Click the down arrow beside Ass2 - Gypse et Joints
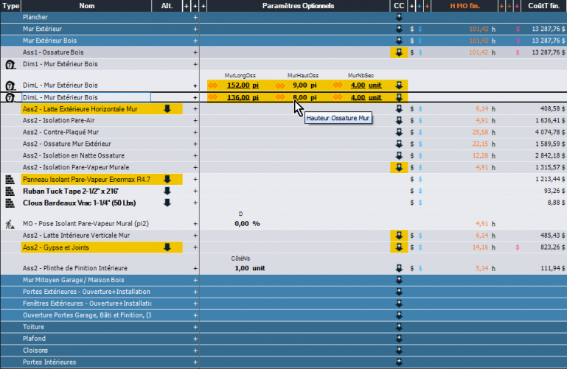This screenshot has width=567, height=369. click(167, 247)
